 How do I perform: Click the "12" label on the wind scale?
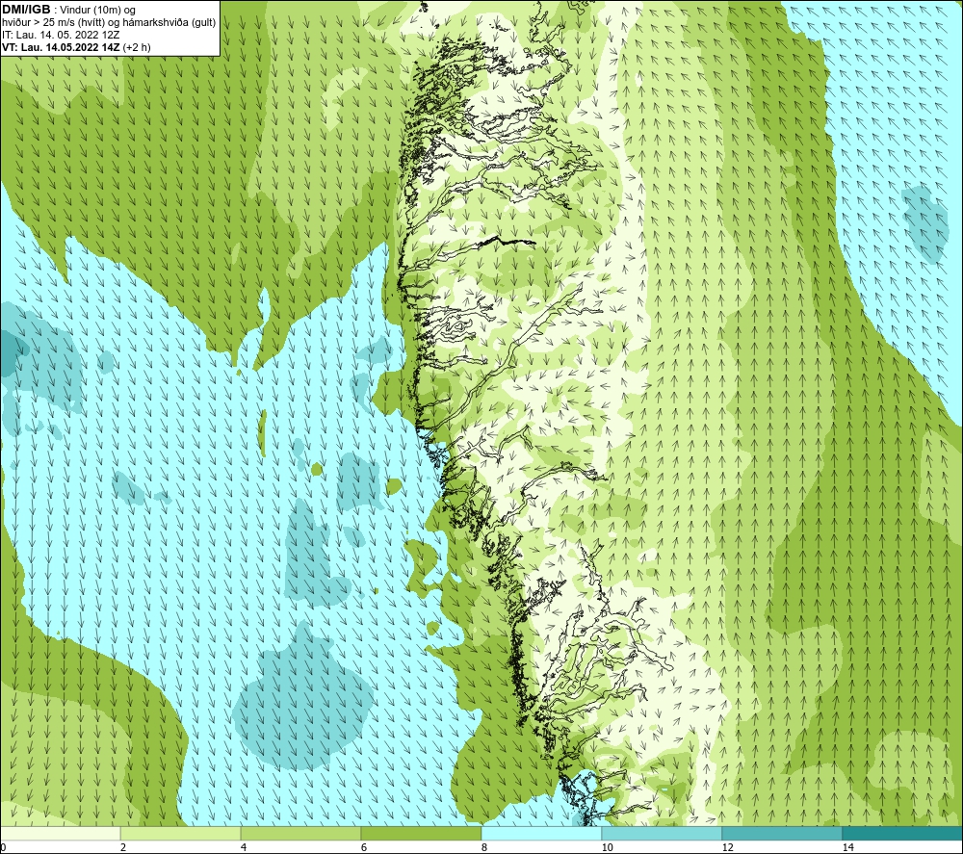click(x=727, y=847)
